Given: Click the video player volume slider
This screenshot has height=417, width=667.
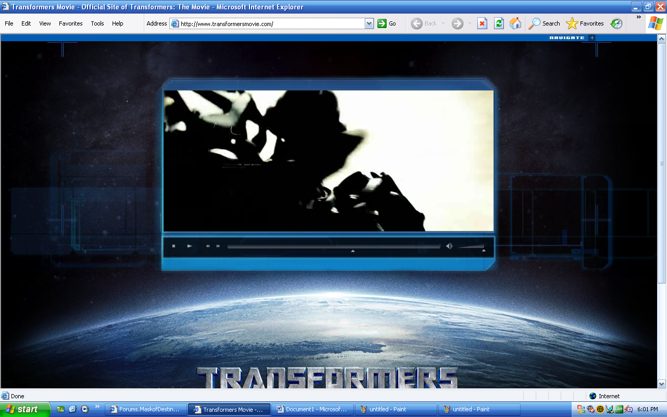Looking at the screenshot, I should (x=472, y=247).
